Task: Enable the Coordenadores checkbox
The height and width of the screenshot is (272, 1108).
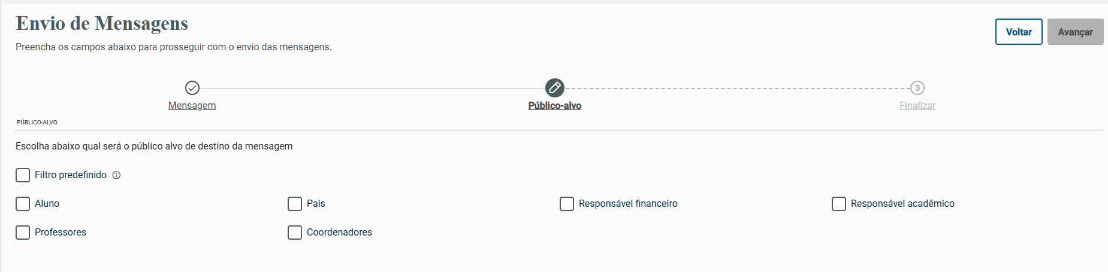Action: [295, 233]
